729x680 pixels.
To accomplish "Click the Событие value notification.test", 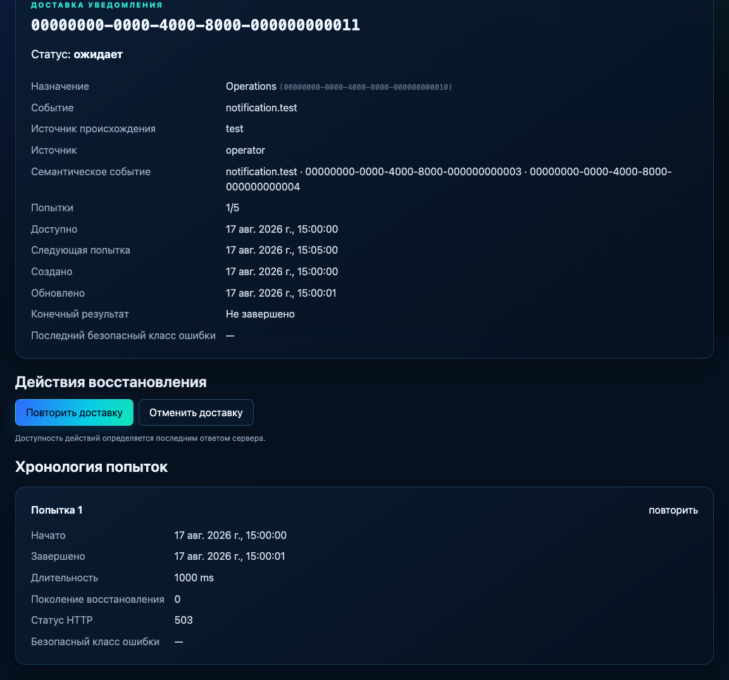I will point(261,108).
